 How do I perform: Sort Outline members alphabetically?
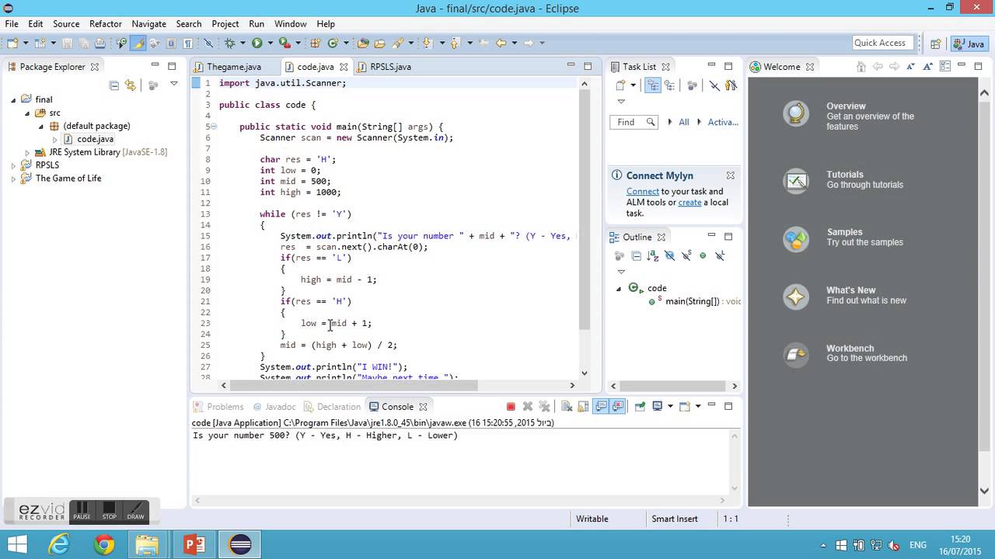point(653,255)
